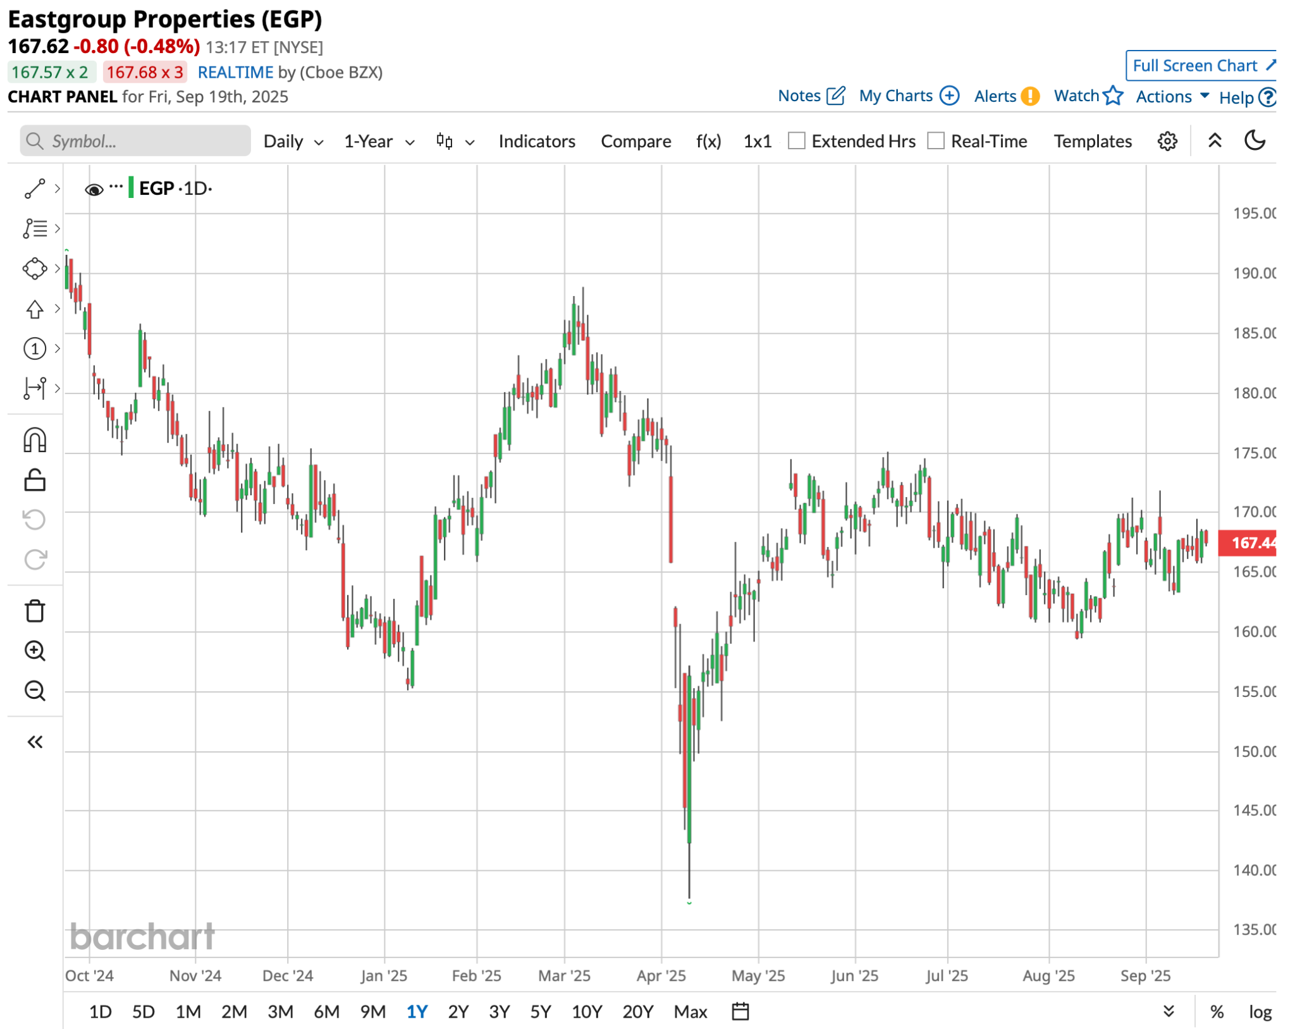1295x1029 pixels.
Task: Zoom in with the magnifier plus icon
Action: click(35, 651)
